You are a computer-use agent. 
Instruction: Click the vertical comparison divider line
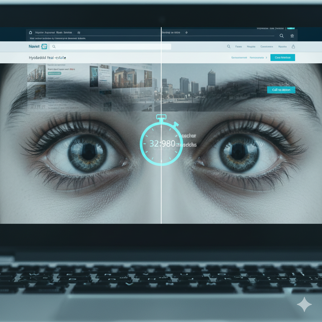point(161,189)
